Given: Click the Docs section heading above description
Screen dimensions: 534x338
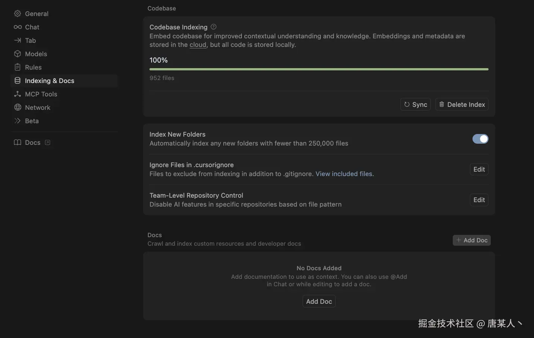Looking at the screenshot, I should [x=155, y=235].
